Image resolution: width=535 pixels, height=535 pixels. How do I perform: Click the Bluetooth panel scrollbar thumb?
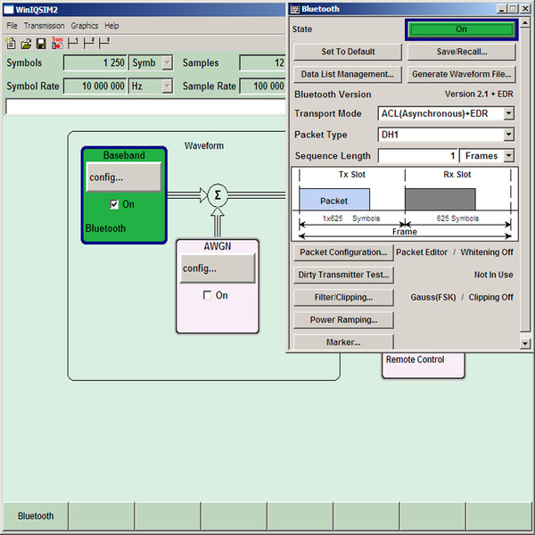coord(525,180)
